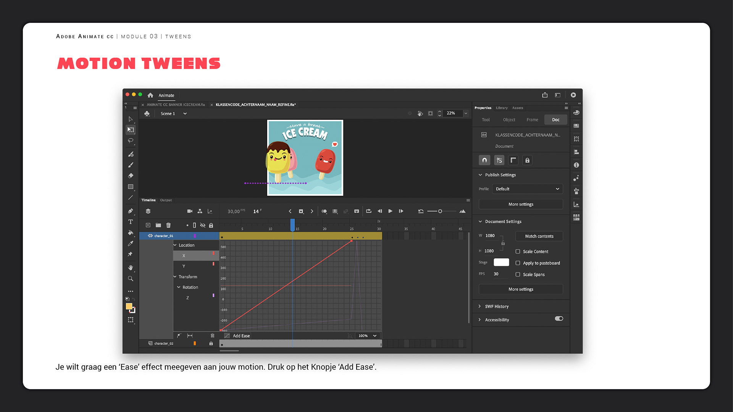Click the timeline Play button
Viewport: 733px width, 412px height.
point(390,211)
